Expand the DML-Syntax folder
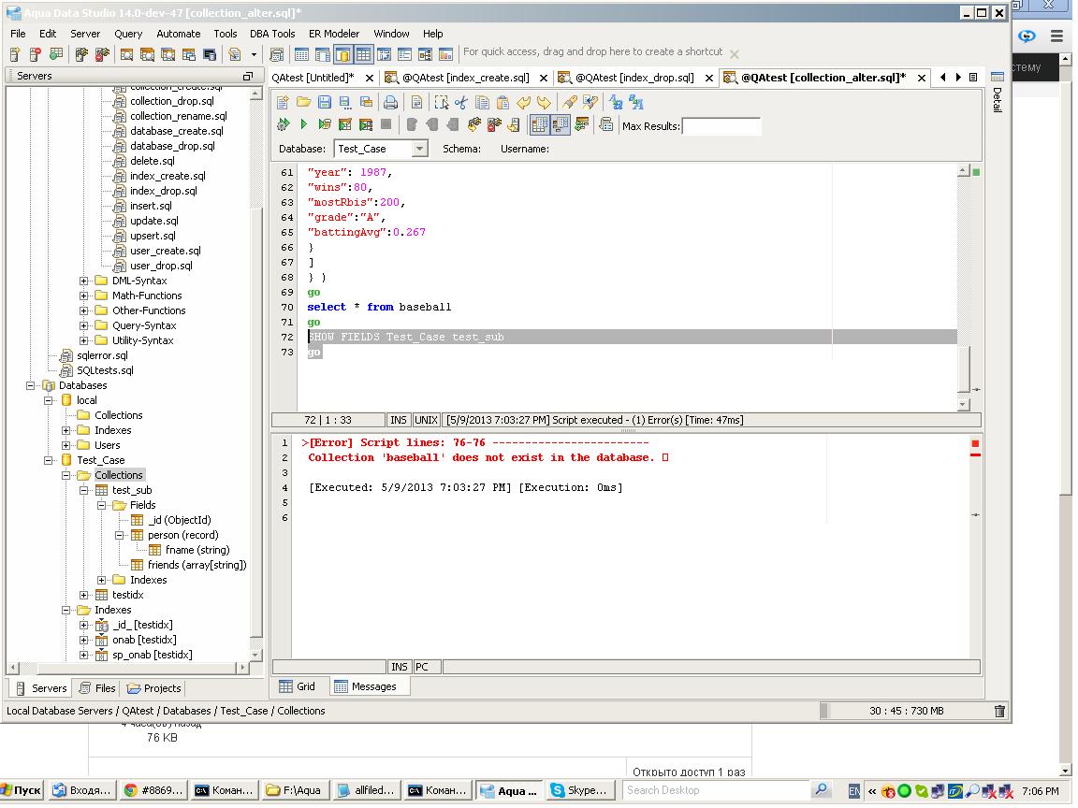The height and width of the screenshot is (808, 1078). [x=84, y=281]
